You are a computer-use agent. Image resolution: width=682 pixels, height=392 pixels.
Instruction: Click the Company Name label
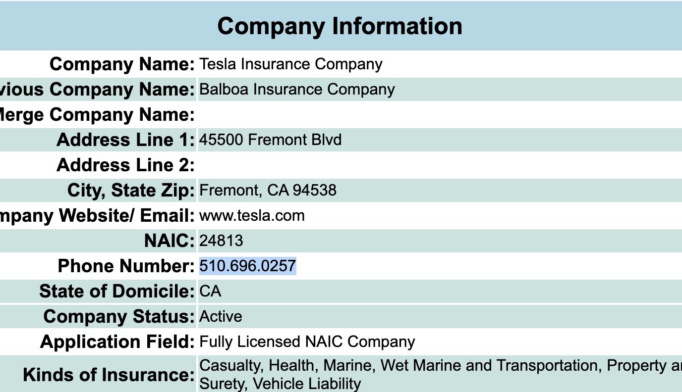pyautogui.click(x=122, y=64)
